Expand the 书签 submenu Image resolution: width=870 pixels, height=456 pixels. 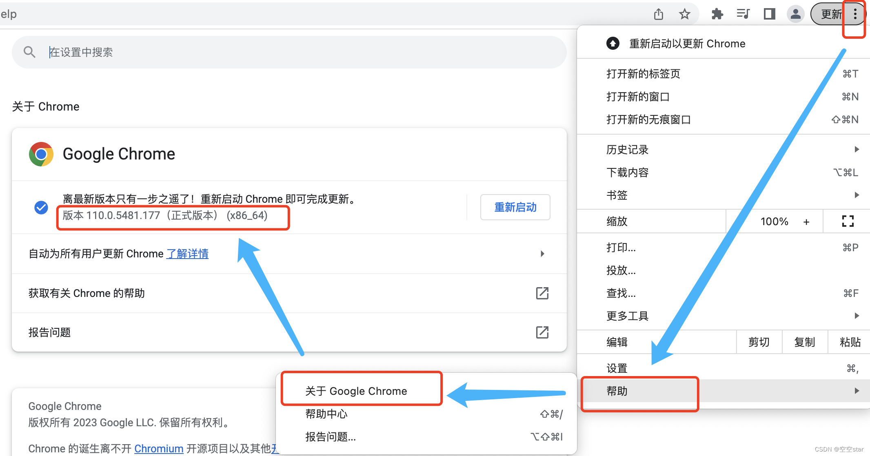click(x=723, y=195)
